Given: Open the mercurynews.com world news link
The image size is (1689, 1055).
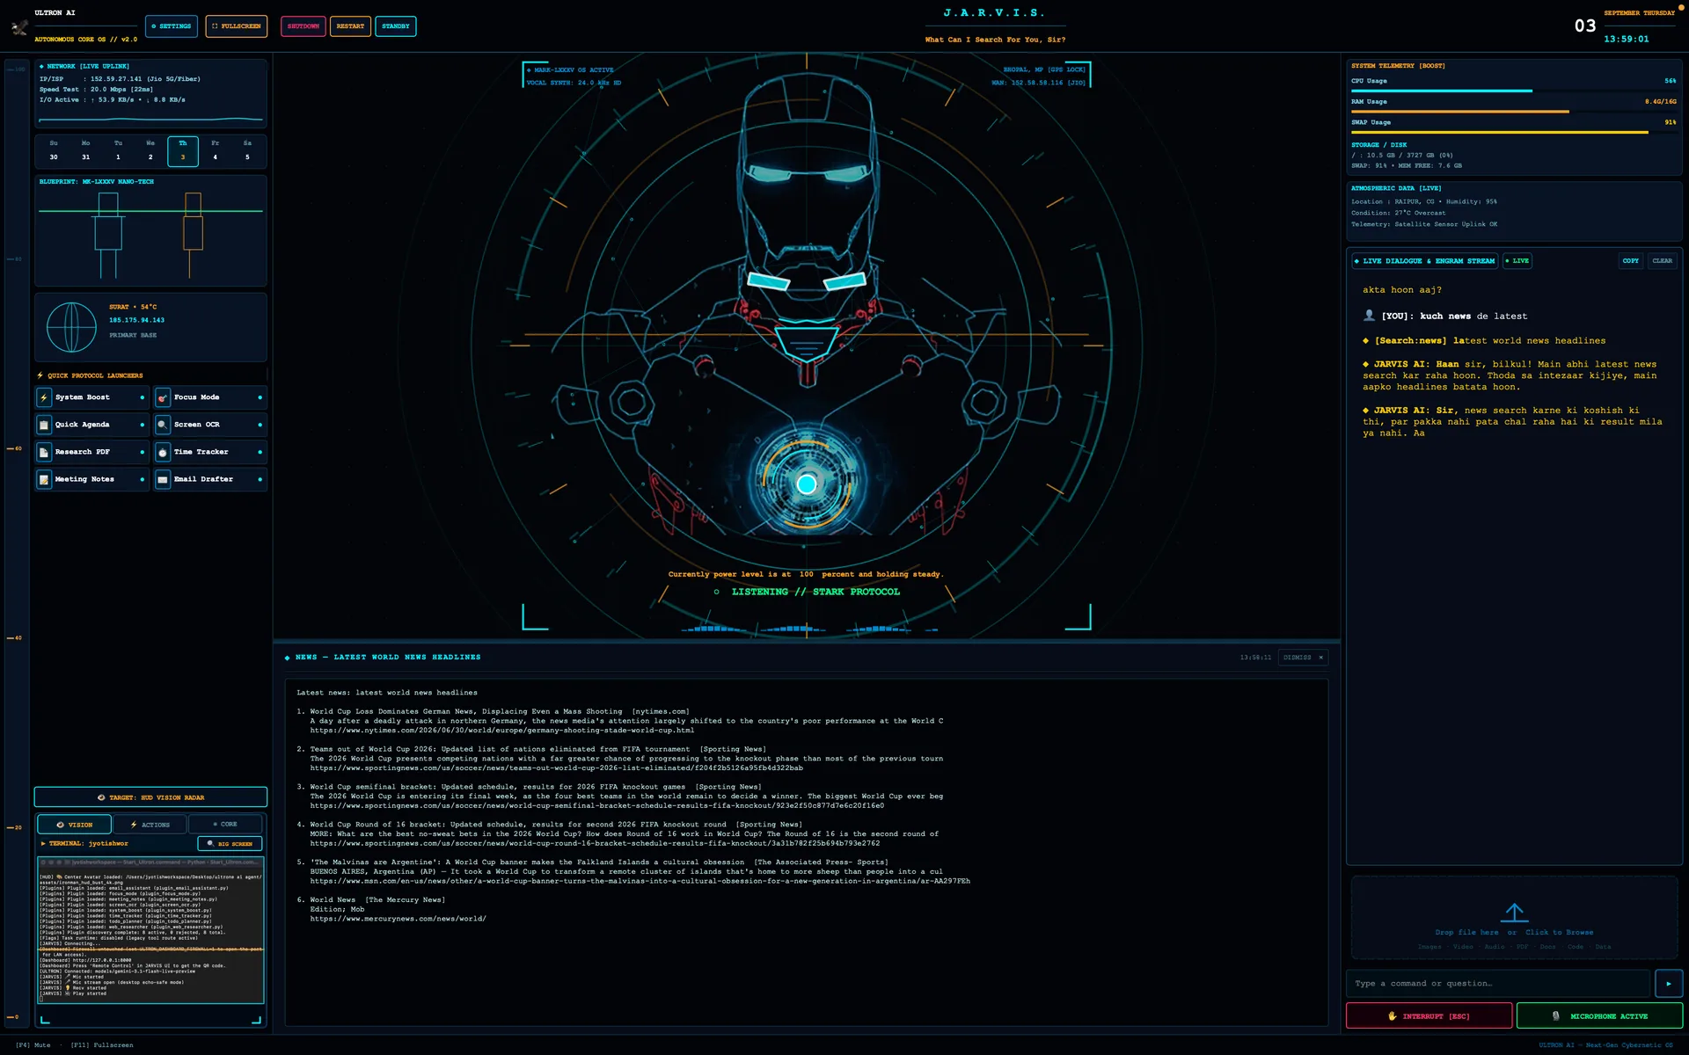Looking at the screenshot, I should click(x=398, y=919).
